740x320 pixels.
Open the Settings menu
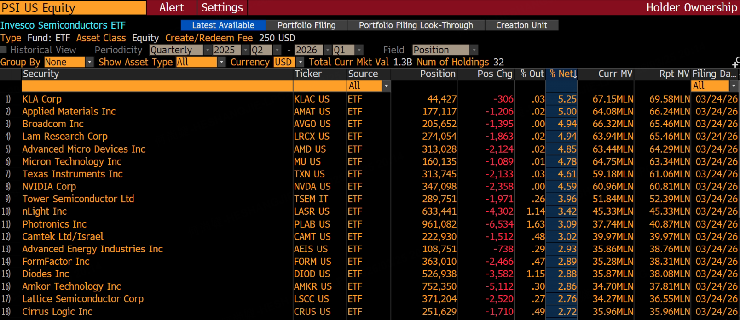(x=222, y=8)
